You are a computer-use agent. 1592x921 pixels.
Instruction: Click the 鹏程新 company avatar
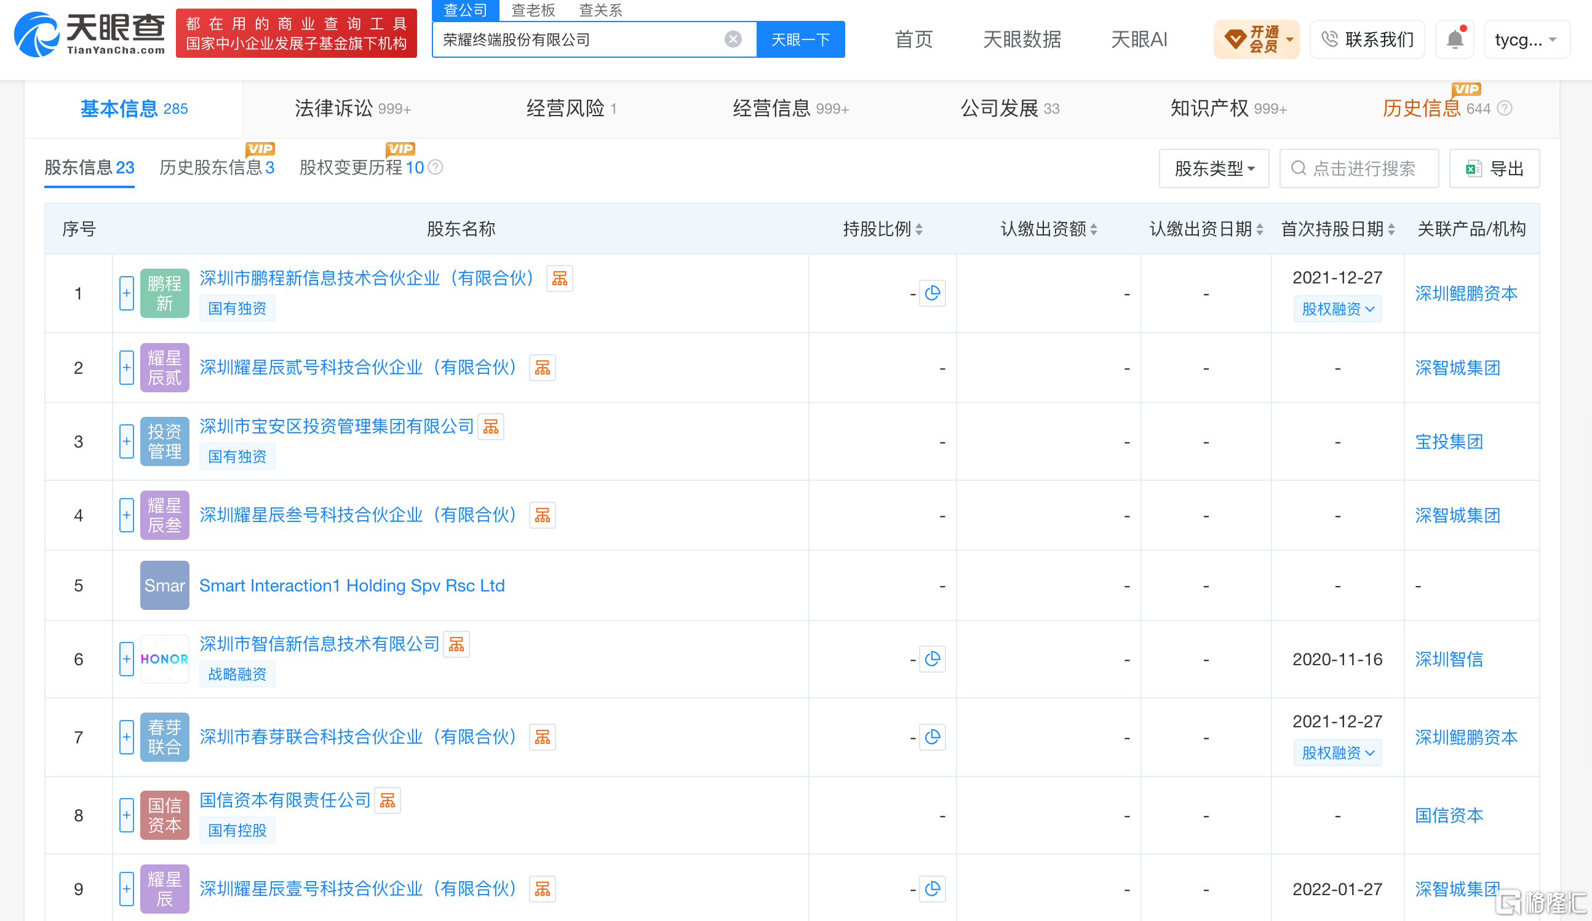pos(164,293)
